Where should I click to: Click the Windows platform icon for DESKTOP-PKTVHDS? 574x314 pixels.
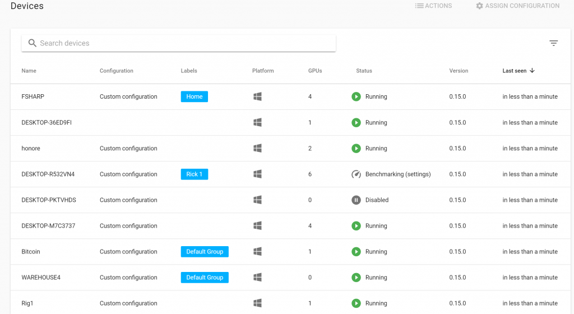(x=257, y=200)
